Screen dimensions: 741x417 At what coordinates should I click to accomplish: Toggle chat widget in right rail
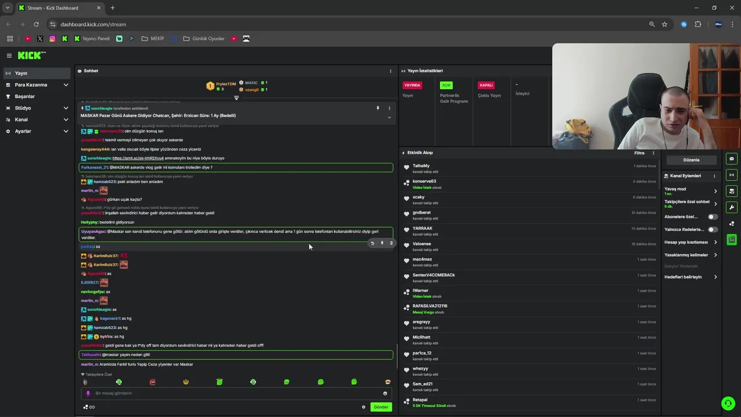732,159
